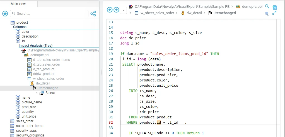Select the sales_order_items table
This screenshot has height=137, width=285.
pos(30,126)
